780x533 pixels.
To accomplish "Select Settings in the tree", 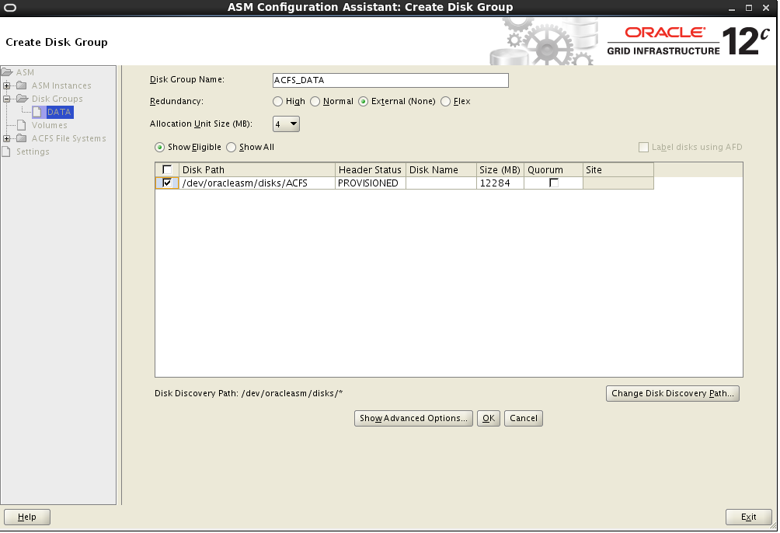I will pyautogui.click(x=33, y=152).
